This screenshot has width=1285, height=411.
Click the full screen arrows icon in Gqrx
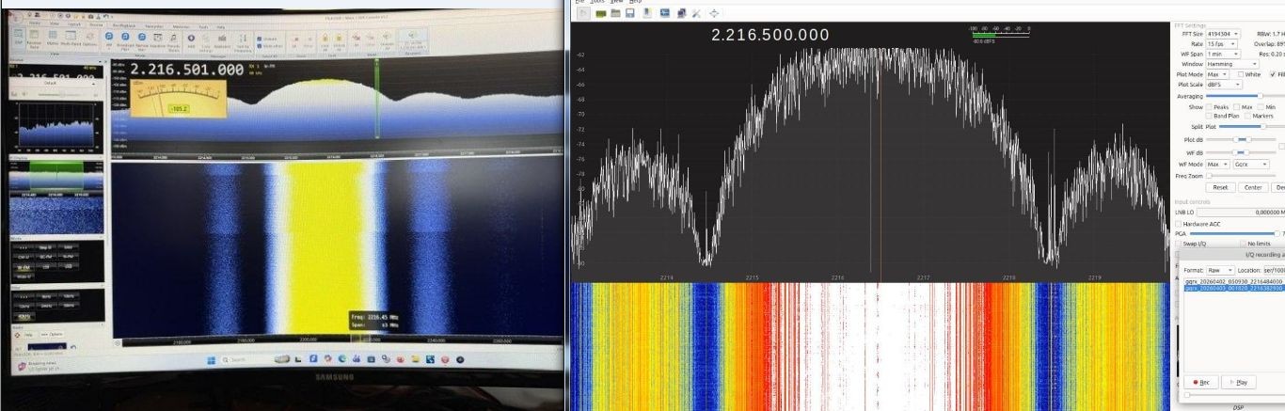click(x=713, y=13)
